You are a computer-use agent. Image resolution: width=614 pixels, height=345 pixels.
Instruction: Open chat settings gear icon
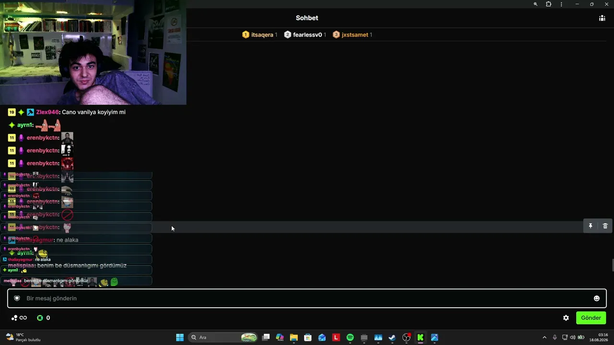coord(566,318)
